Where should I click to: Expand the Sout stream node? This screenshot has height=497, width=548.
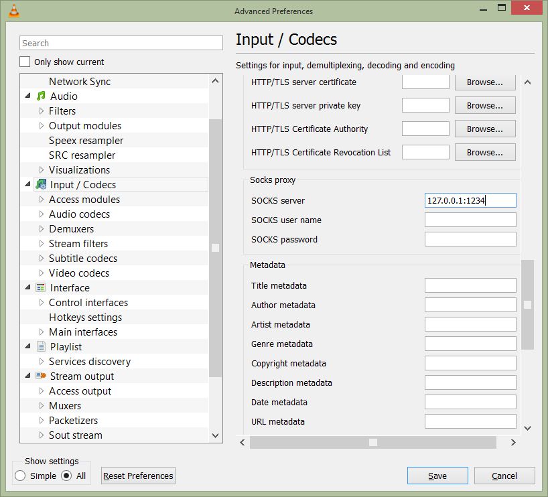pyautogui.click(x=42, y=435)
